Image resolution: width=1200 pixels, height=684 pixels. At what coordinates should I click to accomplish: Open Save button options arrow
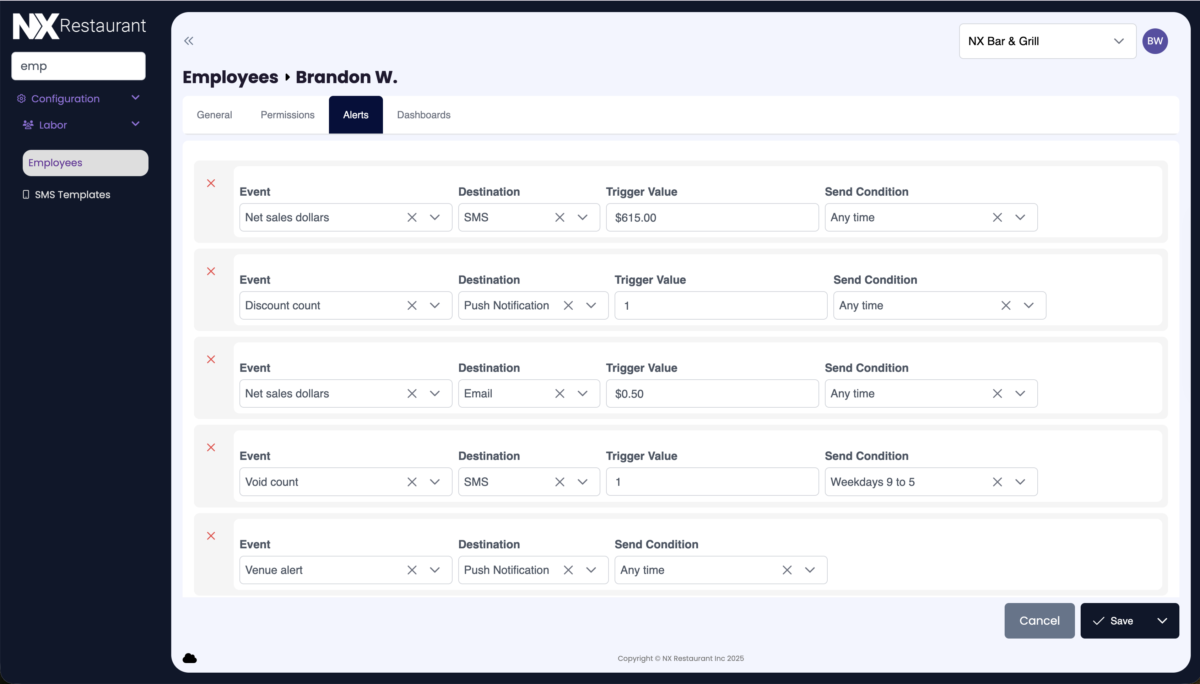pos(1162,620)
